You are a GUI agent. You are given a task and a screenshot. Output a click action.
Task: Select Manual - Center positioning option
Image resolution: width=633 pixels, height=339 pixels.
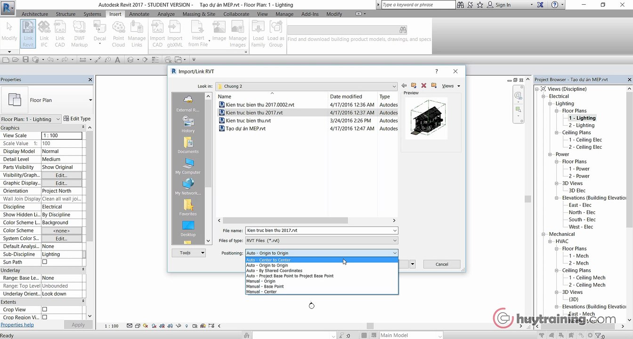coord(322,291)
